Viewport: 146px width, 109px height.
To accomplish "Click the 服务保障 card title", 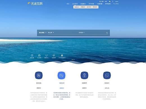I will pyautogui.click(x=39, y=83).
